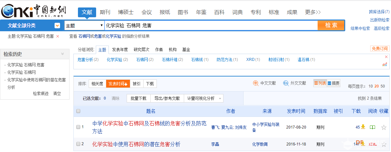391x152 pixels.
Task: Check the box for result 2
Action: 78,144
